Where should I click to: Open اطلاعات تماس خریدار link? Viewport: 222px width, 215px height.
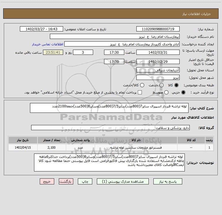[x=48, y=44]
